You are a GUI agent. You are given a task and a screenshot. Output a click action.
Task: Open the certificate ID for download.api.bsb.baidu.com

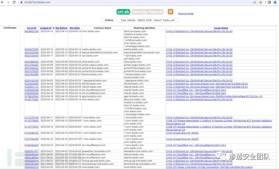tap(32, 164)
